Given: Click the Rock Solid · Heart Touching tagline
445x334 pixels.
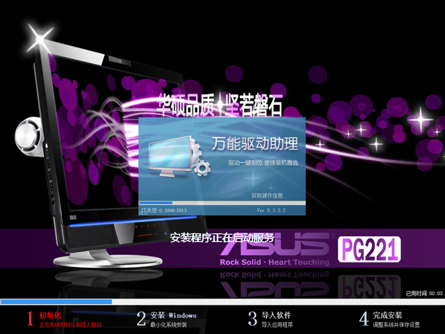Looking at the screenshot, I should [275, 262].
